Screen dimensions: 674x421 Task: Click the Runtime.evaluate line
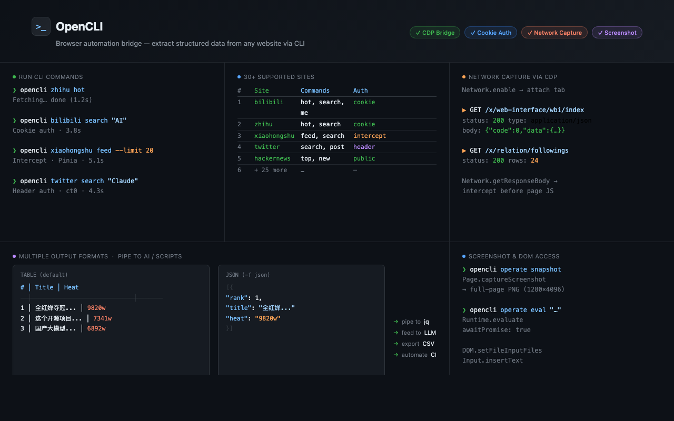[x=493, y=320]
